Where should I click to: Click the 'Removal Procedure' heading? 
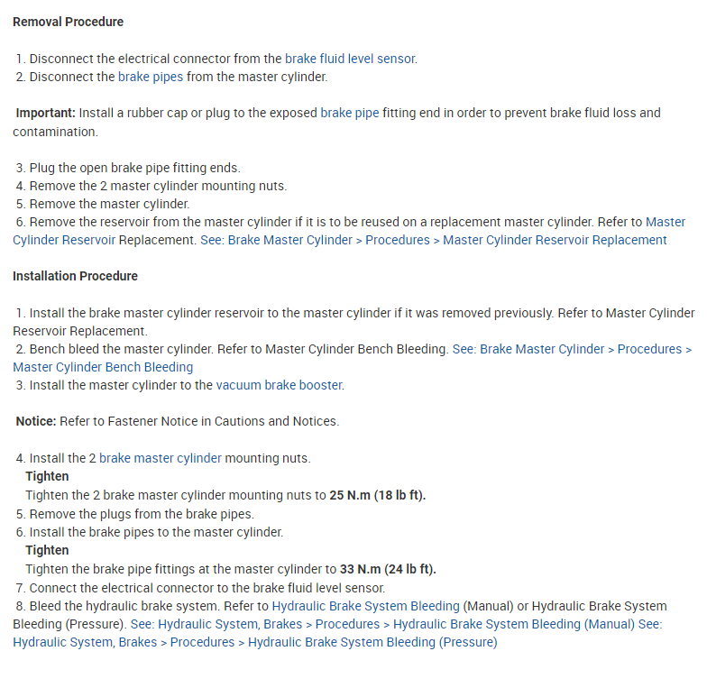[69, 22]
